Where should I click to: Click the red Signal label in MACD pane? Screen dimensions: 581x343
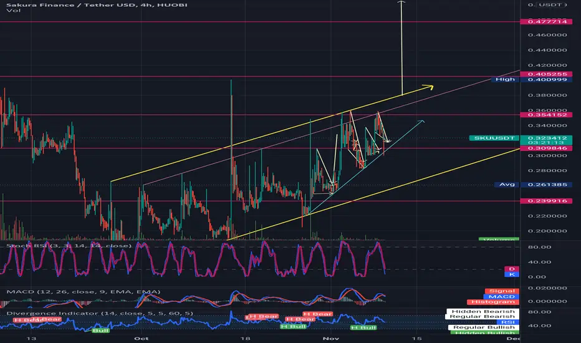pyautogui.click(x=502, y=291)
